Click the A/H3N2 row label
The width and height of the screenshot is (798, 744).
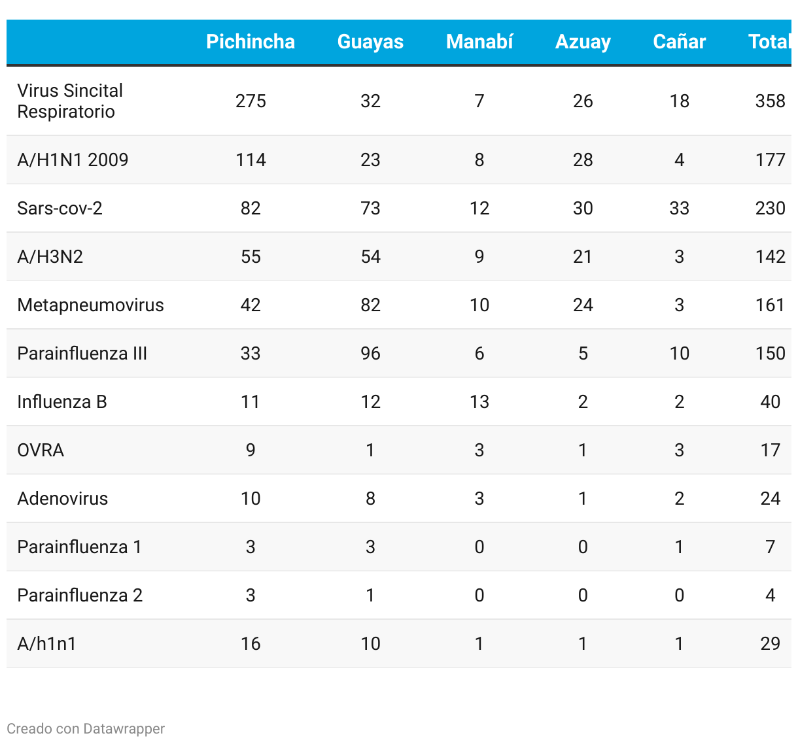point(50,256)
